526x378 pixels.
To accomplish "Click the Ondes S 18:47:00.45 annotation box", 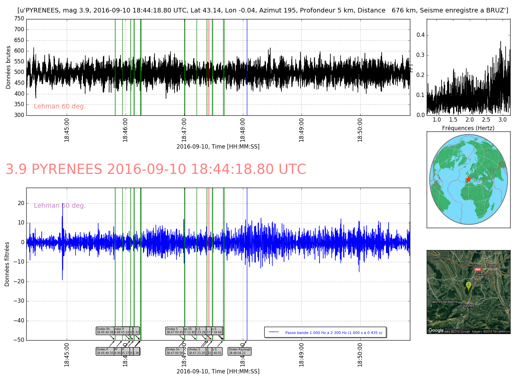I will [x=174, y=331].
